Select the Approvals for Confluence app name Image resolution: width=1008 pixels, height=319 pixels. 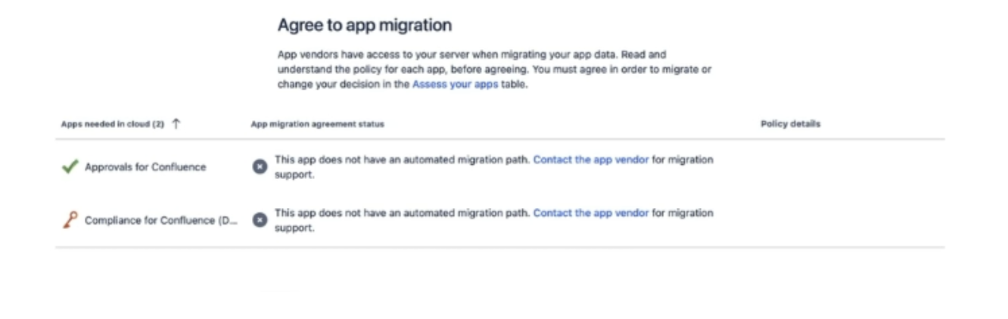pyautogui.click(x=145, y=167)
